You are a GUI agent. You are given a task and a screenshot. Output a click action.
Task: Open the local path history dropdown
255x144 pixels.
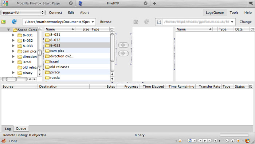tap(93, 22)
